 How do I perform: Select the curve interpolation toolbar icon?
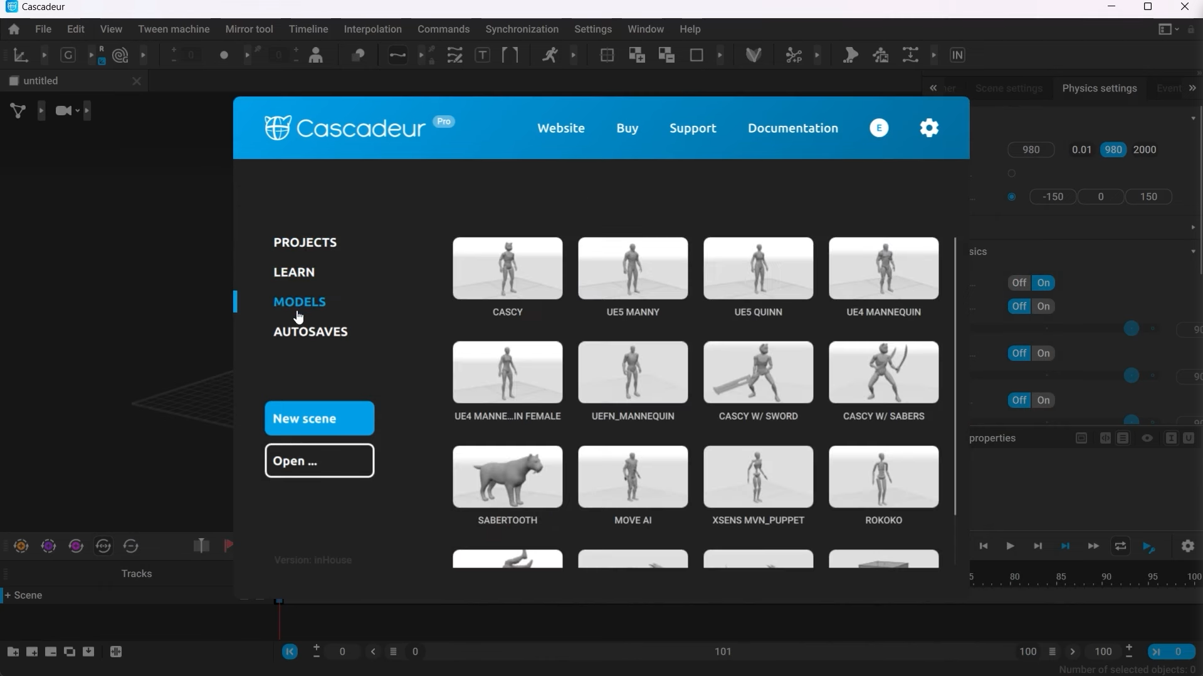coord(397,55)
